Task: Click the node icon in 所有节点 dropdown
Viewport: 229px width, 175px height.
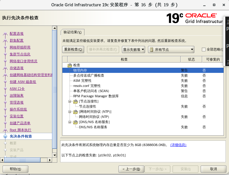Action: [152, 50]
